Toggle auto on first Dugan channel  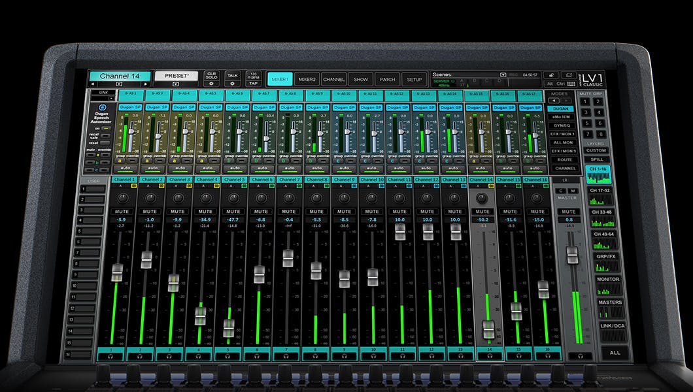[x=129, y=167]
